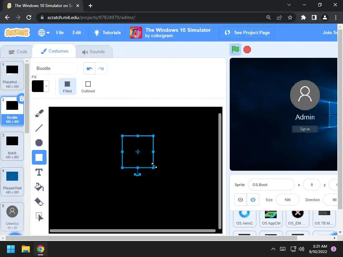
Task: Click the canvas vertical scrollbar
Action: 220,171
